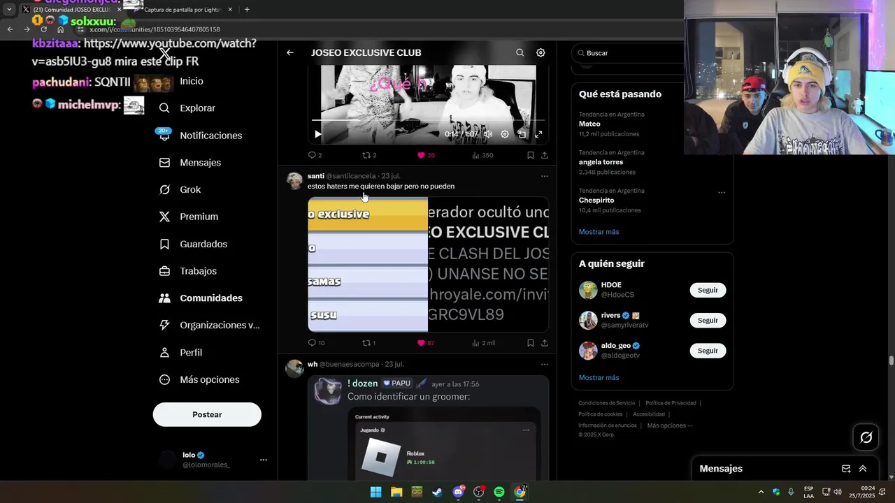This screenshot has height=503, width=895.
Task: Seek on the video progress bar
Action: (x=428, y=121)
